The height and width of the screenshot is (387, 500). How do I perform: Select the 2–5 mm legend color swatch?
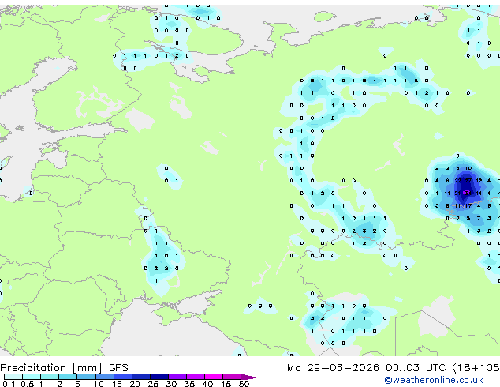click(x=68, y=377)
